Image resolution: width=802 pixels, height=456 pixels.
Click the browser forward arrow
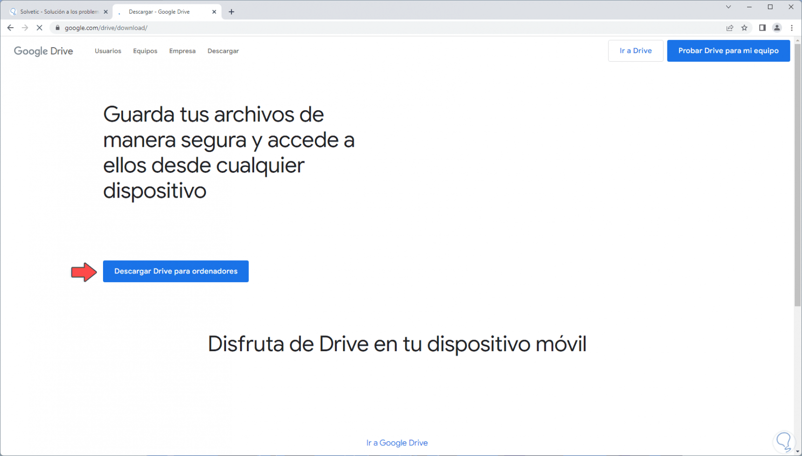pos(25,28)
